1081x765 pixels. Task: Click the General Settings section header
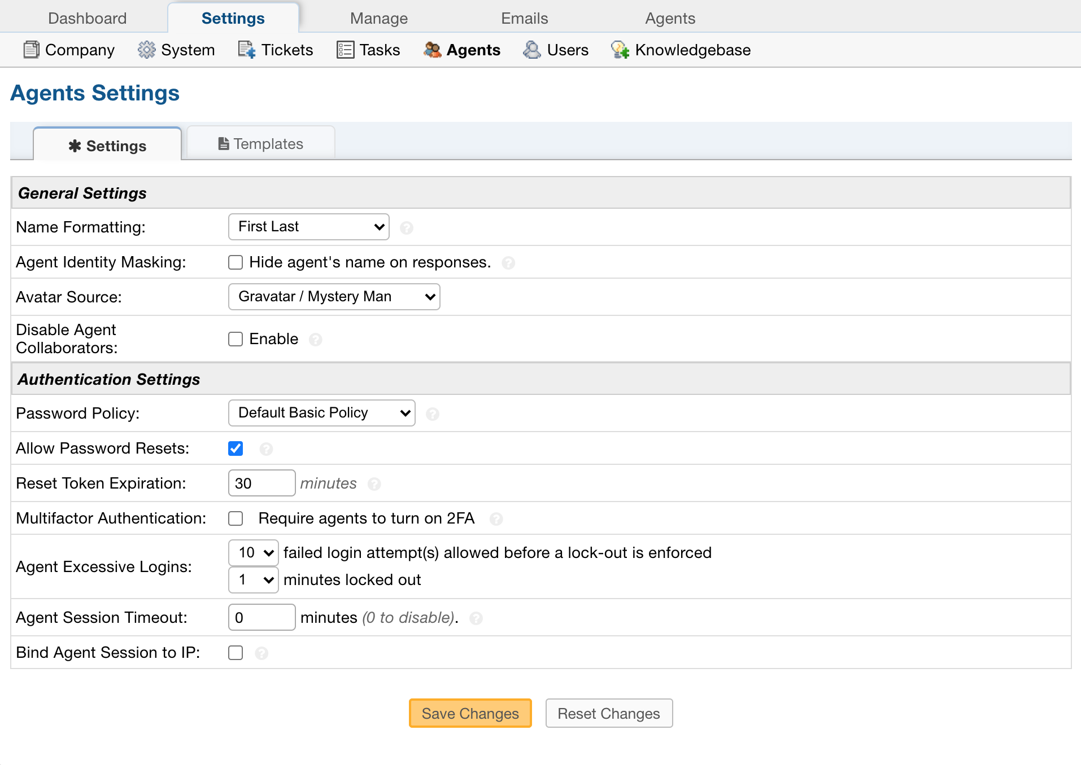coord(540,193)
